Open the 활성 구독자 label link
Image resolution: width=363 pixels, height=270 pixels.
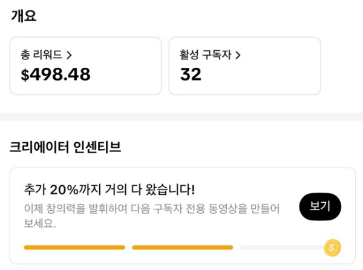click(206, 55)
